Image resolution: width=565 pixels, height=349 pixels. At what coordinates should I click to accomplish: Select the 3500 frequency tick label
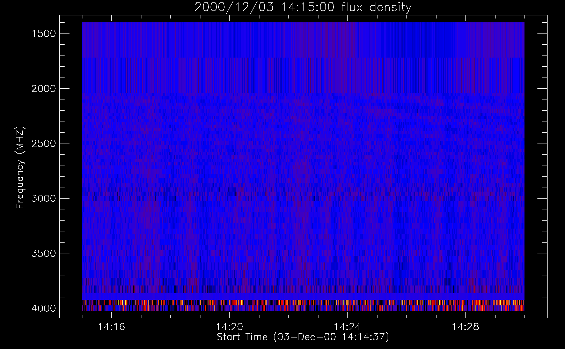pos(44,253)
